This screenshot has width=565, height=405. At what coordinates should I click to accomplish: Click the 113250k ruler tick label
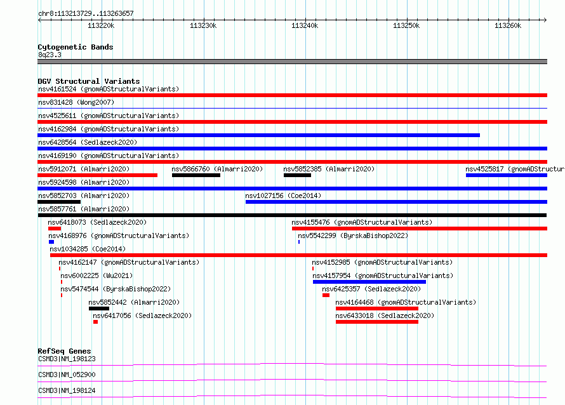coord(406,26)
